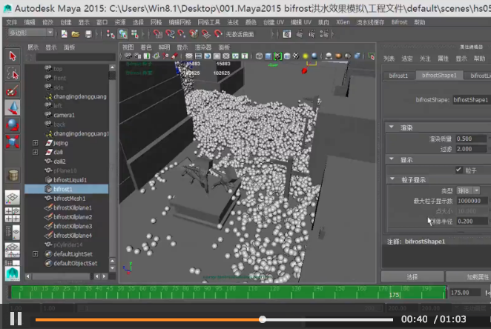Open the XGen menu

pyautogui.click(x=343, y=22)
